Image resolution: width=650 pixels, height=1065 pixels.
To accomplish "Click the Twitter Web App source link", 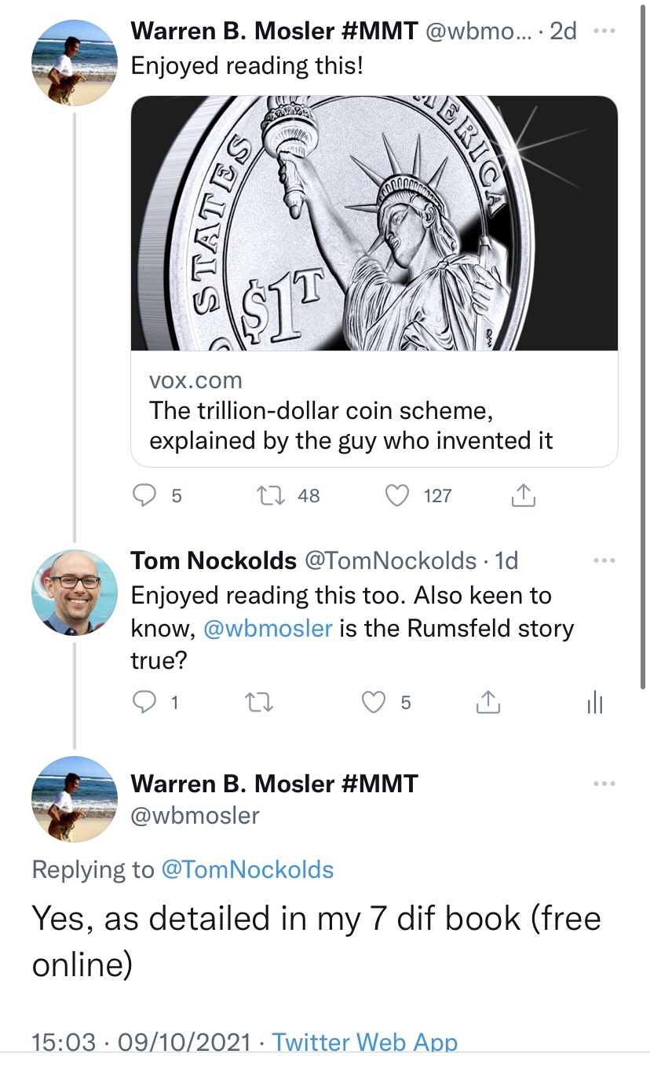I will coord(364,1043).
